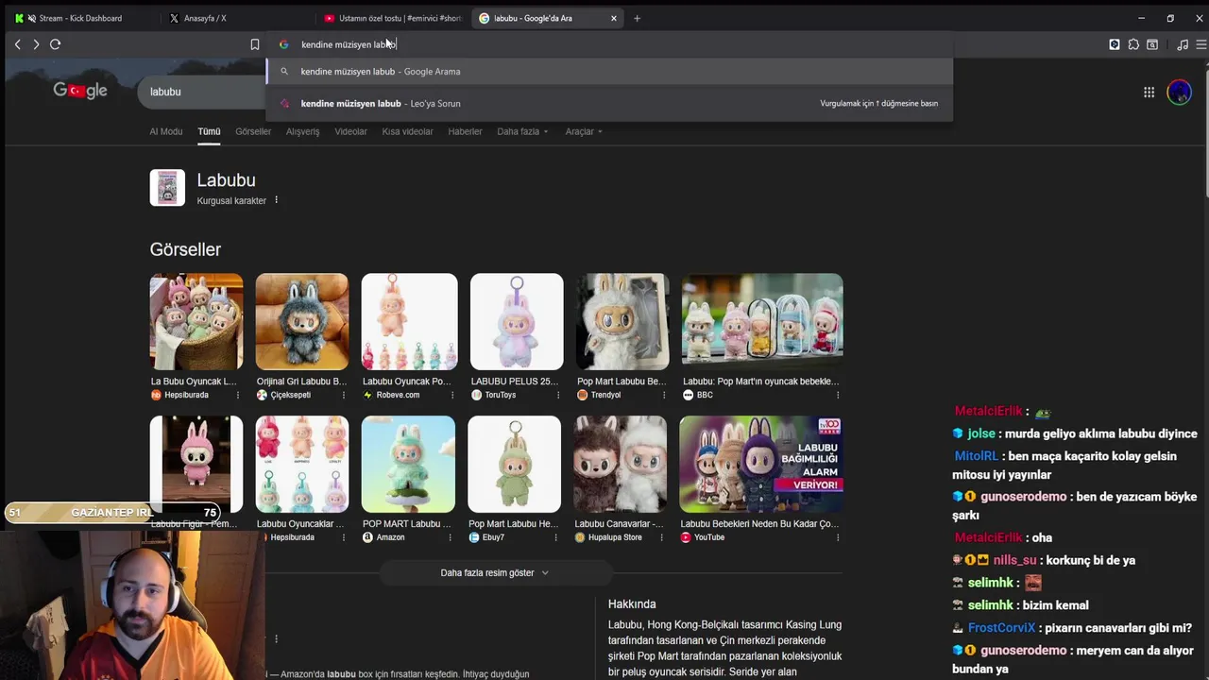Open the Google apps grid
The height and width of the screenshot is (680, 1209).
(1149, 92)
